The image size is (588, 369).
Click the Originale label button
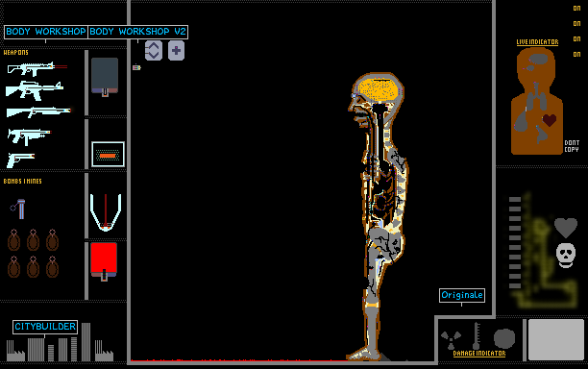tap(462, 295)
